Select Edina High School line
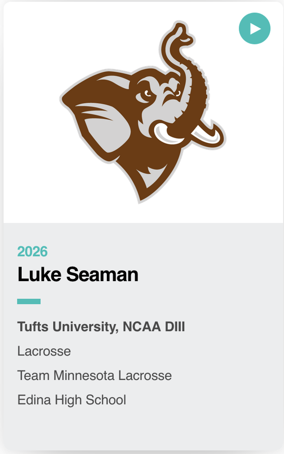284x454 pixels. pyautogui.click(x=72, y=400)
